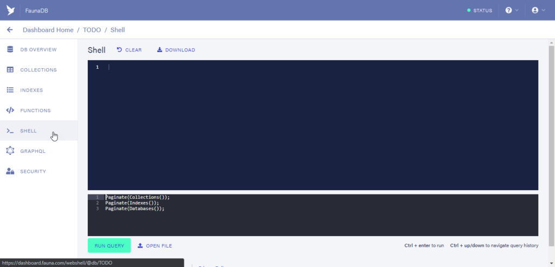Click the GraphQL hexagon icon
The image size is (555, 267).
(10, 151)
